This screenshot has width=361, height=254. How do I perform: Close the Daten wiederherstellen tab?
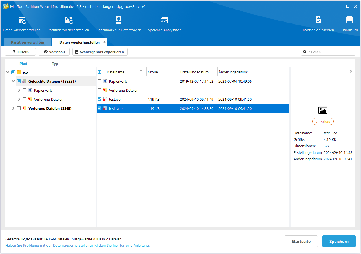pyautogui.click(x=105, y=42)
